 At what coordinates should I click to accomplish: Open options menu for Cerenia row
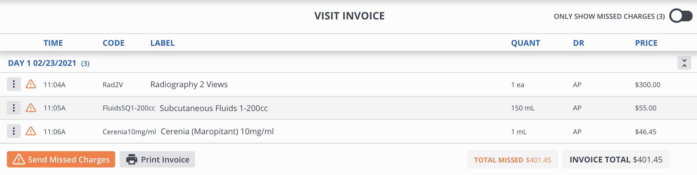tap(14, 131)
